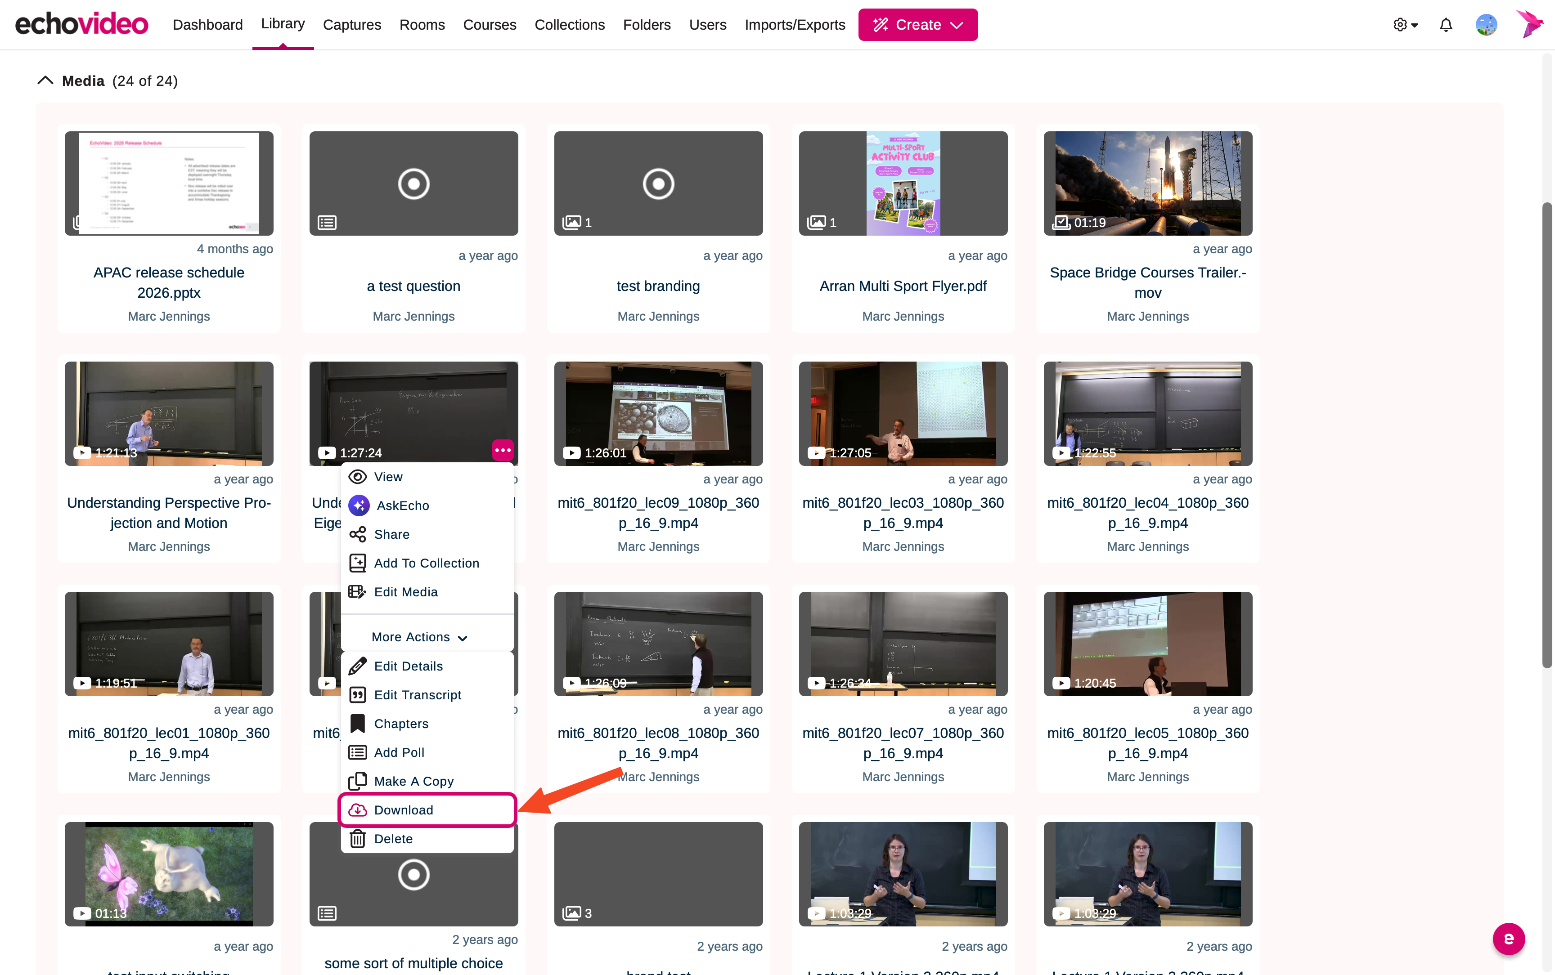Image resolution: width=1555 pixels, height=975 pixels.
Task: Open APAC release schedule 2026.pptx title
Action: pos(169,282)
